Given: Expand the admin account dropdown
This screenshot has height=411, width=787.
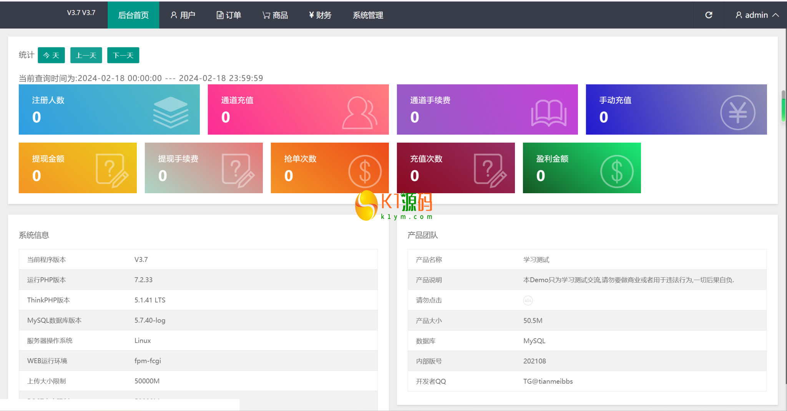Looking at the screenshot, I should (x=757, y=15).
